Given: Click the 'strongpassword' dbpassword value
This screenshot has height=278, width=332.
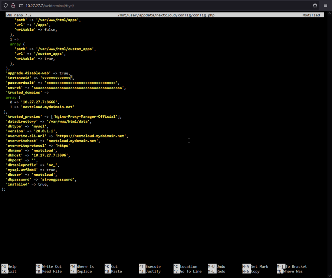Looking at the screenshot, I should (57, 180).
